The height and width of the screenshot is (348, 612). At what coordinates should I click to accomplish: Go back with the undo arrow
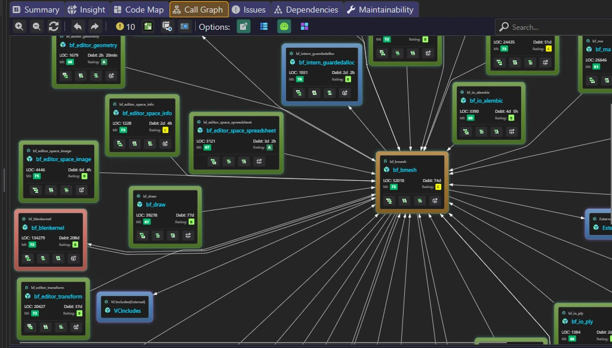[x=78, y=26]
